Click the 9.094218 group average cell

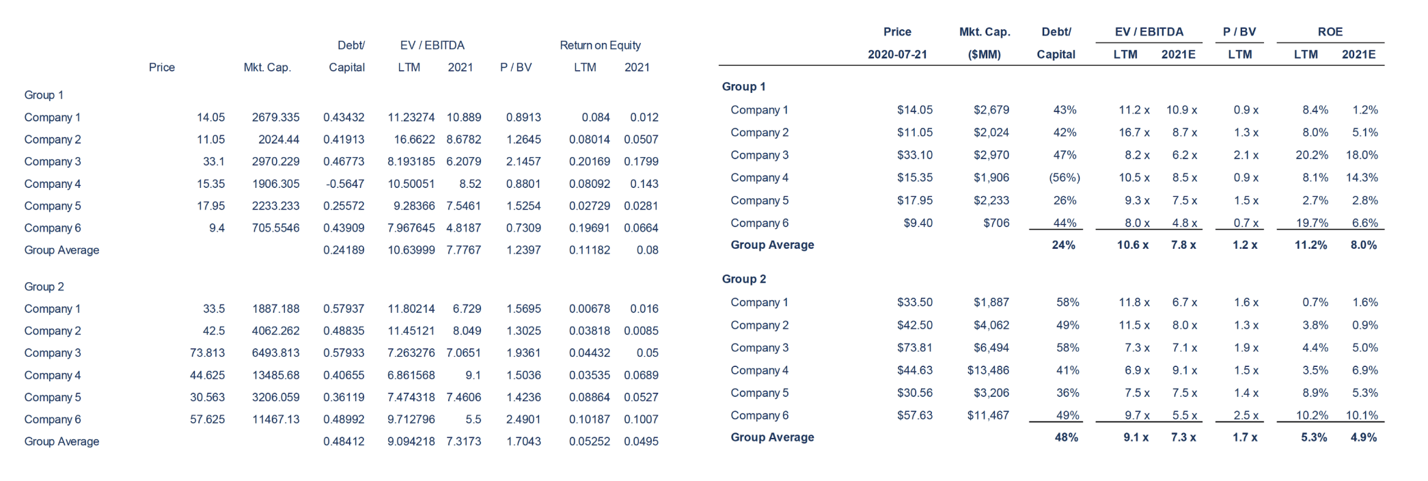pos(411,441)
